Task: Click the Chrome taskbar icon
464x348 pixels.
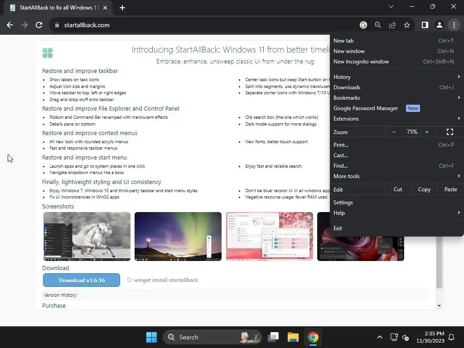Action: coord(313,337)
